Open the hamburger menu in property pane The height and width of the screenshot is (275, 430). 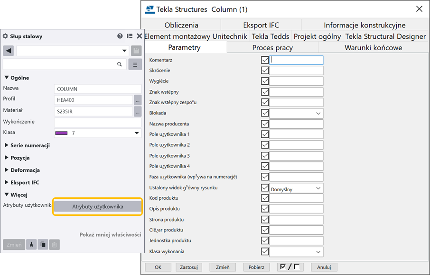point(135,64)
